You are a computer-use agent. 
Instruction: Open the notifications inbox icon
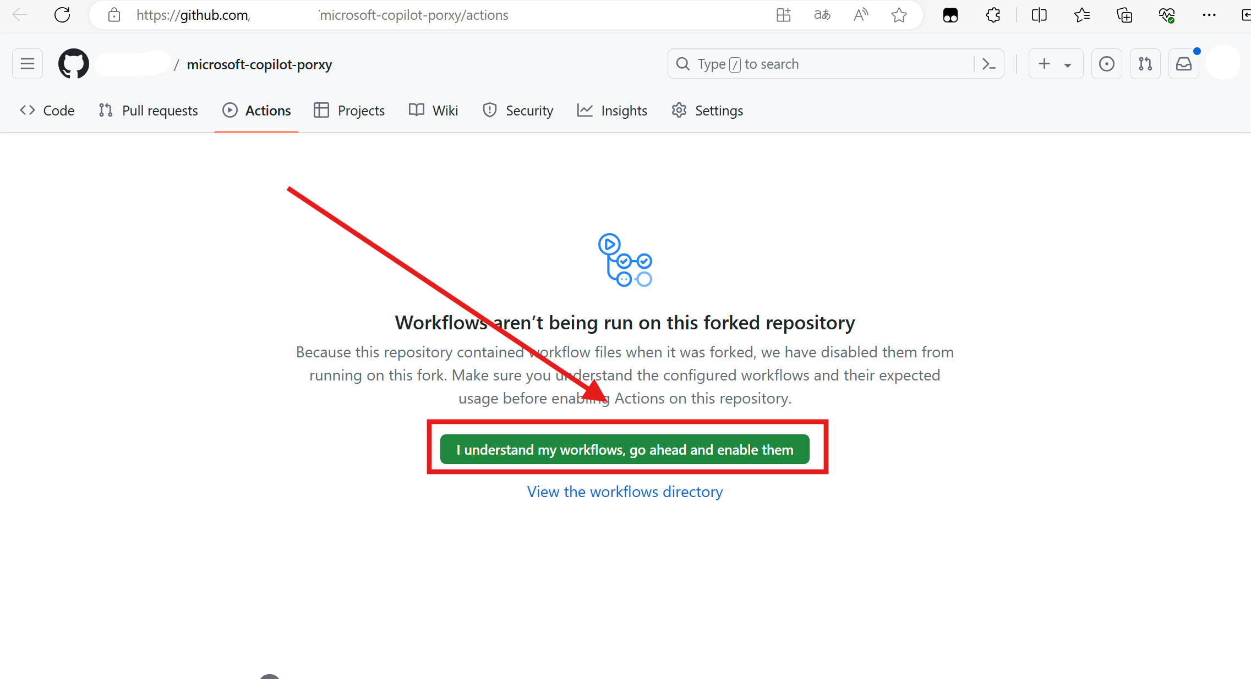coord(1184,64)
